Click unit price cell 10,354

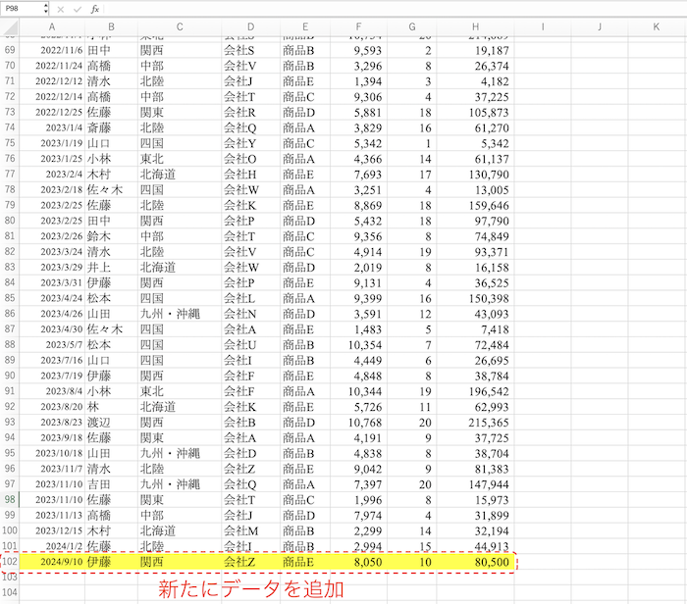click(x=358, y=345)
